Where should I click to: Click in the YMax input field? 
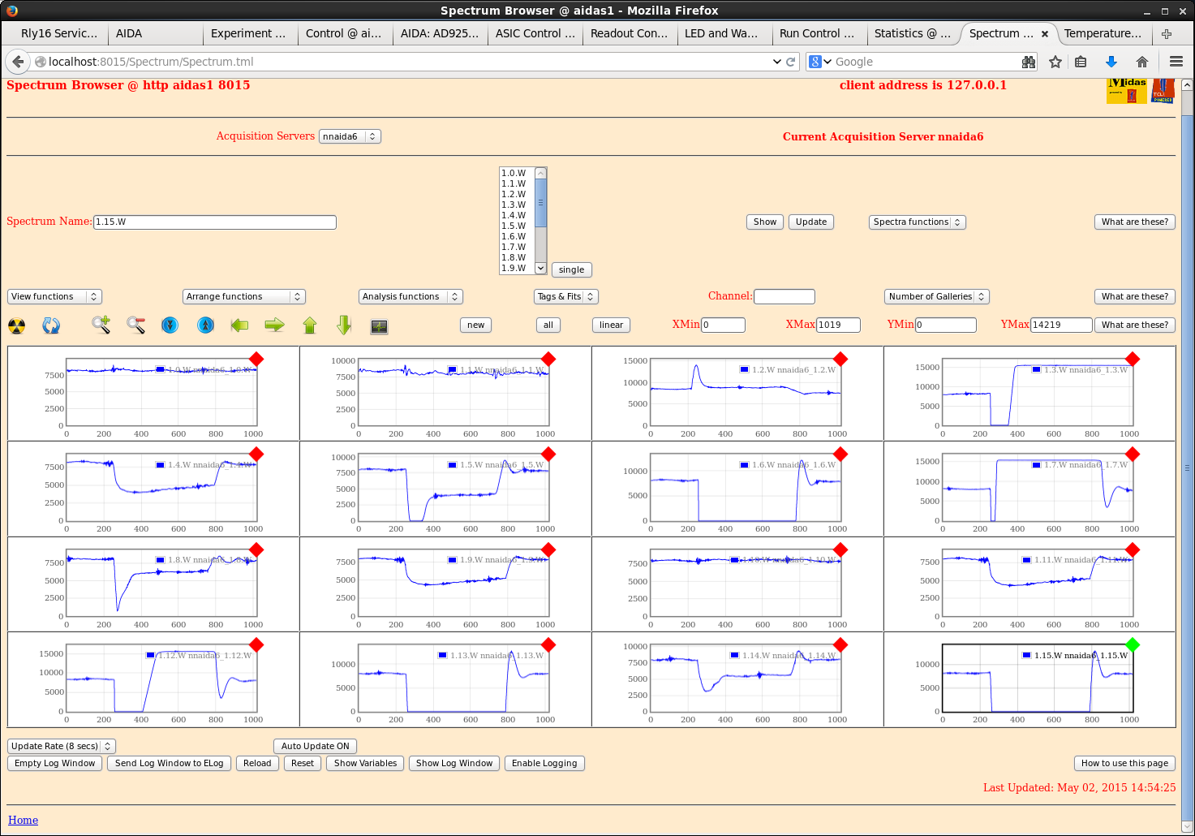pos(1061,325)
